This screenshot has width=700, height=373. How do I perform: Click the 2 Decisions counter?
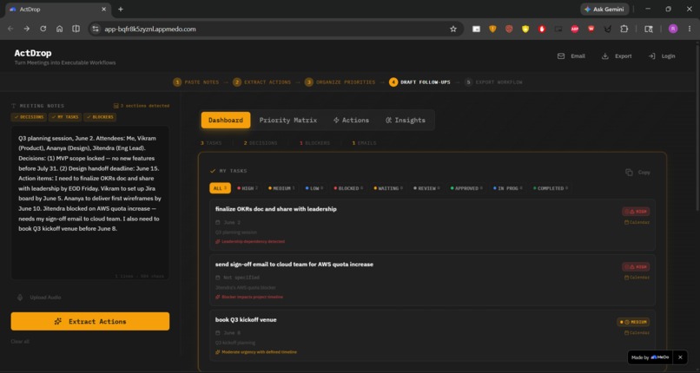click(x=261, y=143)
